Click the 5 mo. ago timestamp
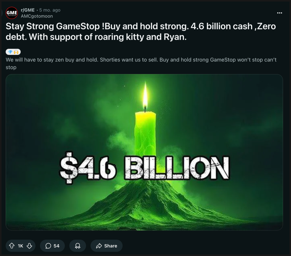The height and width of the screenshot is (256, 291). 50,10
